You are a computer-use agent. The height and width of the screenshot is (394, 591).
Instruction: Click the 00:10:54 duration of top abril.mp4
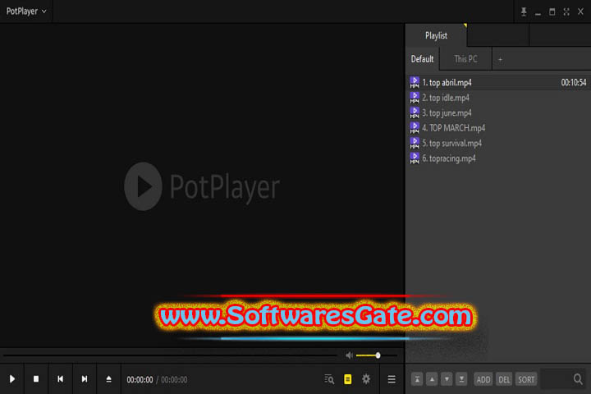point(573,83)
